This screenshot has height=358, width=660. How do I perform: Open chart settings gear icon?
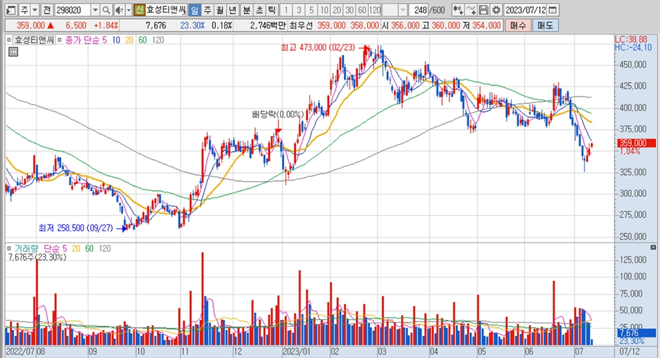coord(495,10)
